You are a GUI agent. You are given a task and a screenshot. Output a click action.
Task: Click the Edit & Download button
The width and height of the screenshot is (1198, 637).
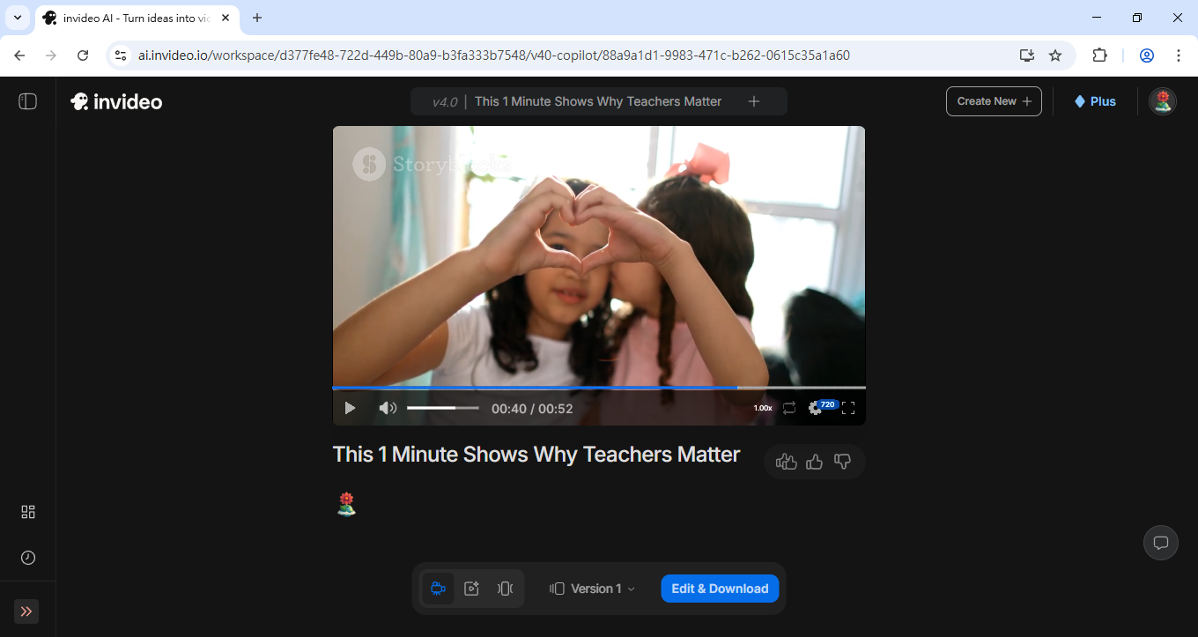(x=719, y=588)
